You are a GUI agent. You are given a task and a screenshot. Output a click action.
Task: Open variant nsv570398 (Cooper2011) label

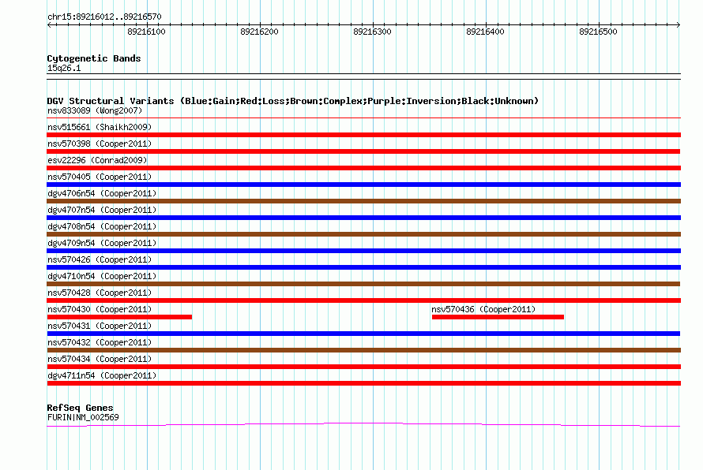(x=100, y=144)
